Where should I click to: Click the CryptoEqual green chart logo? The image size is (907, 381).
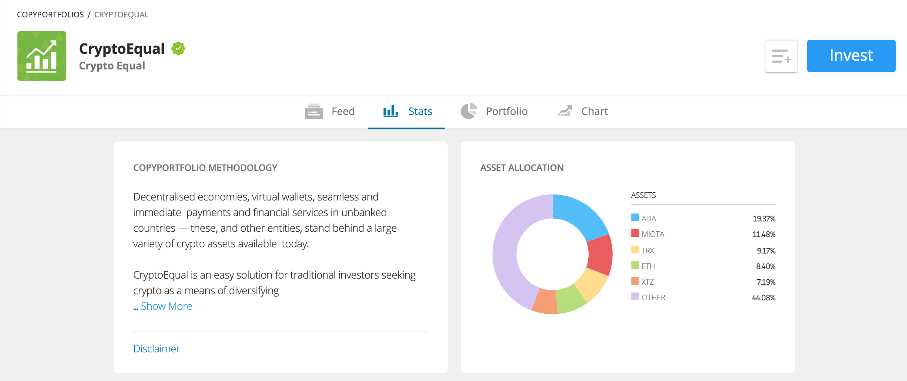tap(42, 56)
